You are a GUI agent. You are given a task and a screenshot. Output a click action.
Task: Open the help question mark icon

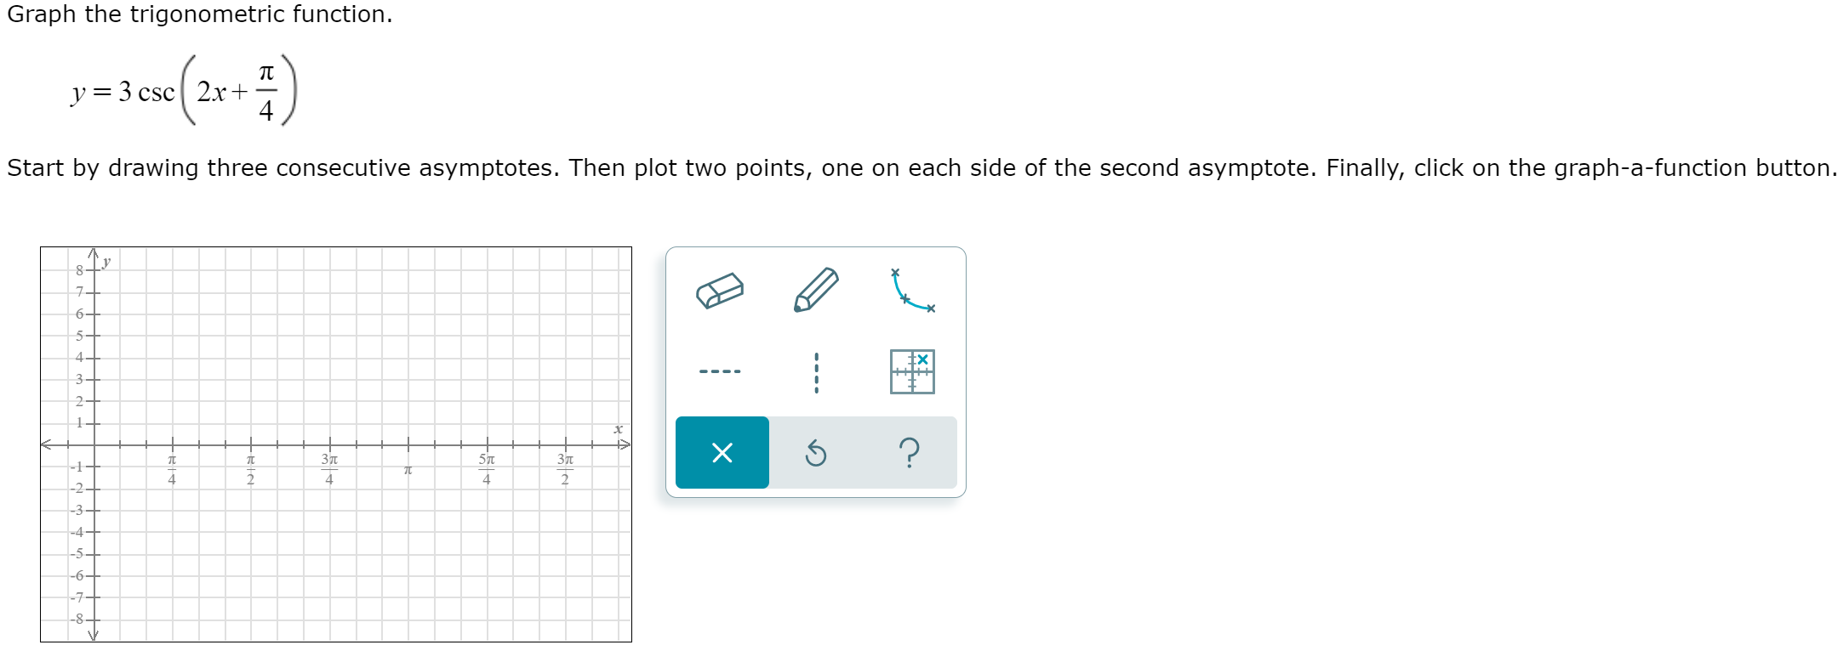(x=909, y=454)
